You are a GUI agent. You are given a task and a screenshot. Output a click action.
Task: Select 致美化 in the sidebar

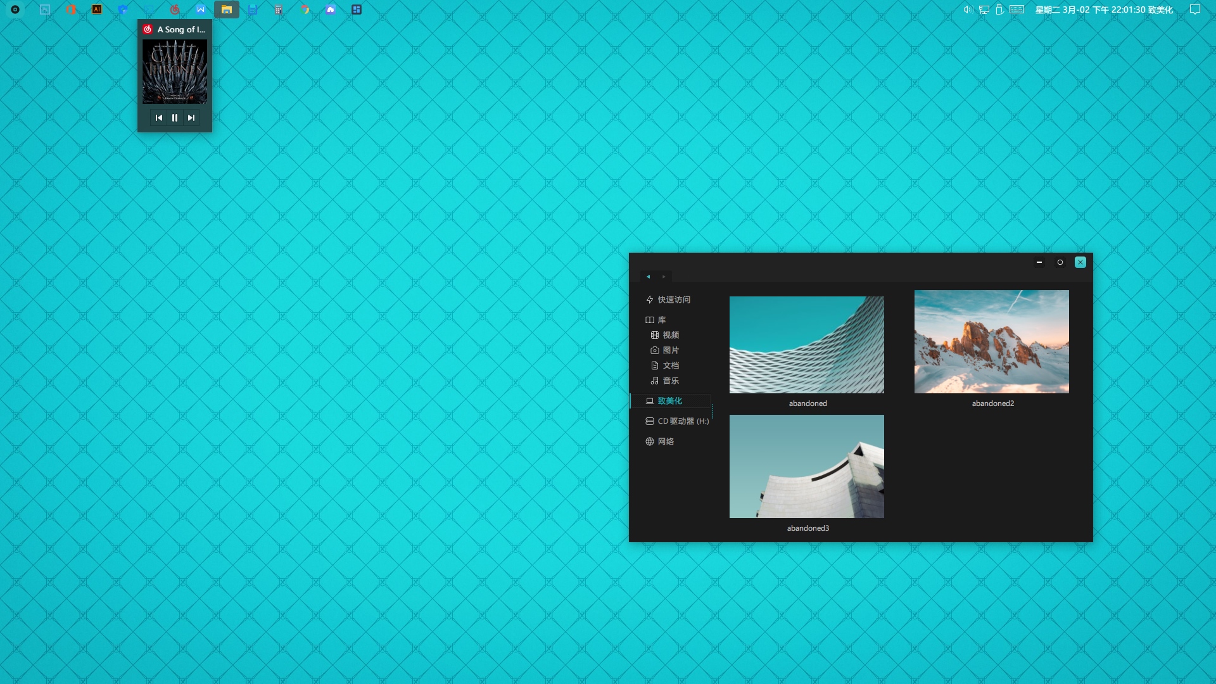point(670,401)
